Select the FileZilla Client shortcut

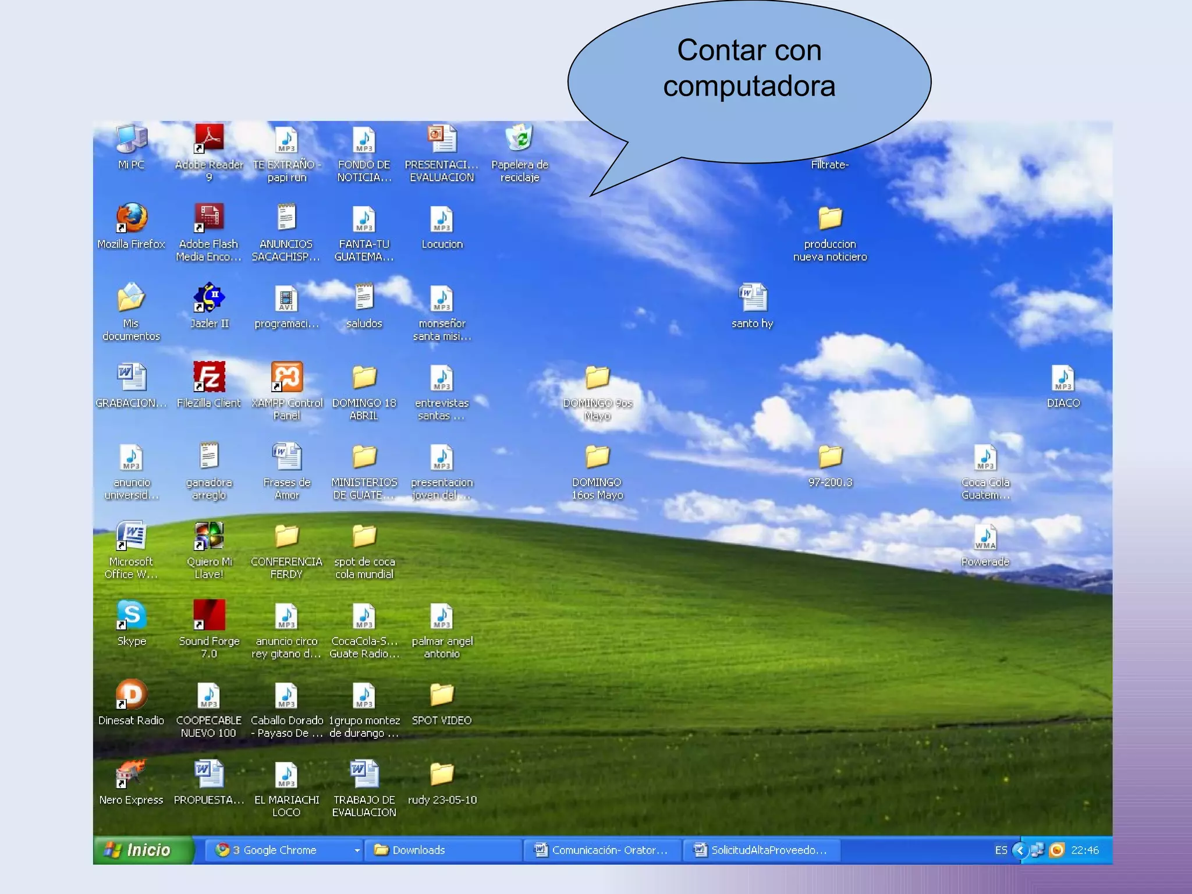click(208, 377)
